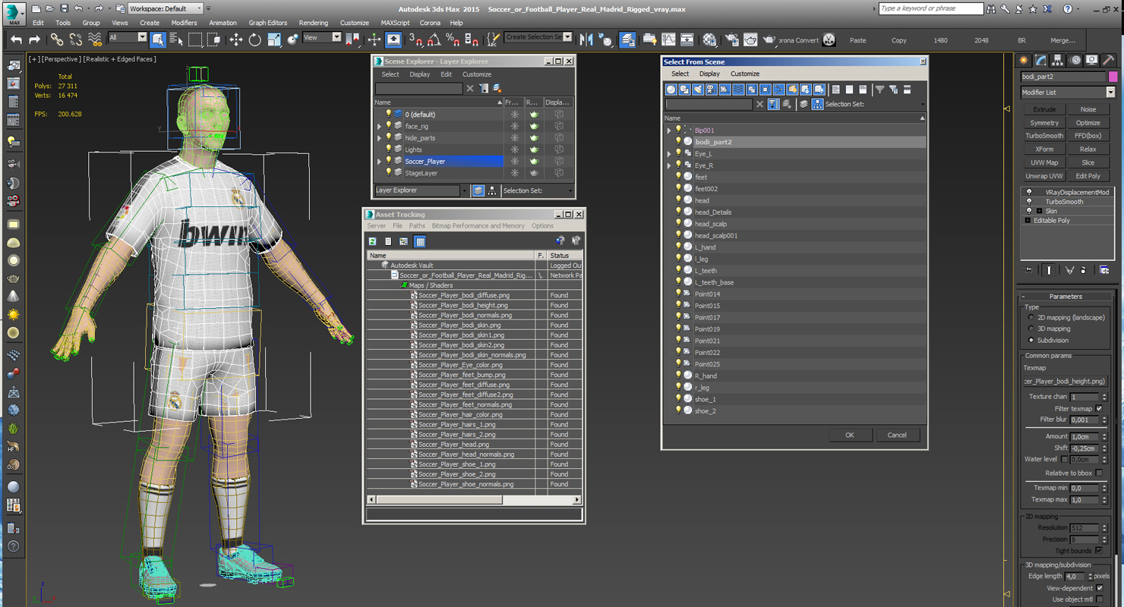Click Refresh icon in Asset Tracking toolbar
This screenshot has height=607, width=1124.
(373, 241)
